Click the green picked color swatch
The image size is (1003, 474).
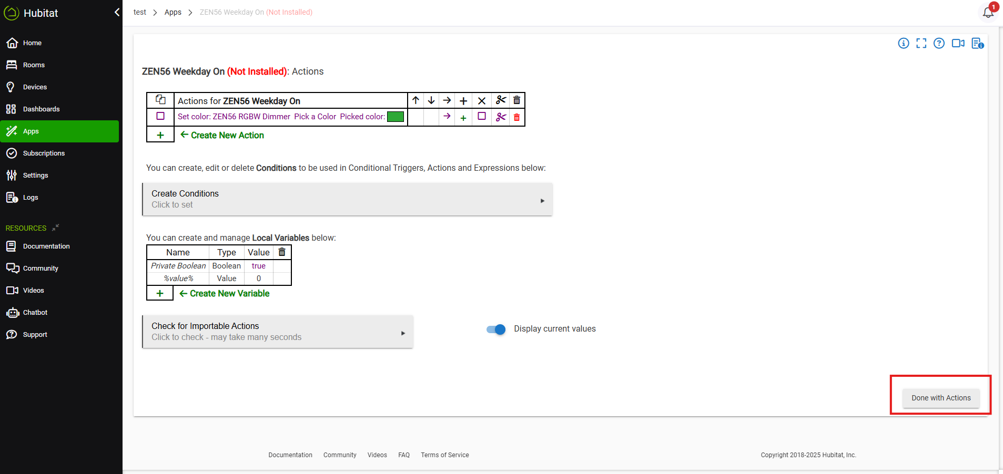396,117
